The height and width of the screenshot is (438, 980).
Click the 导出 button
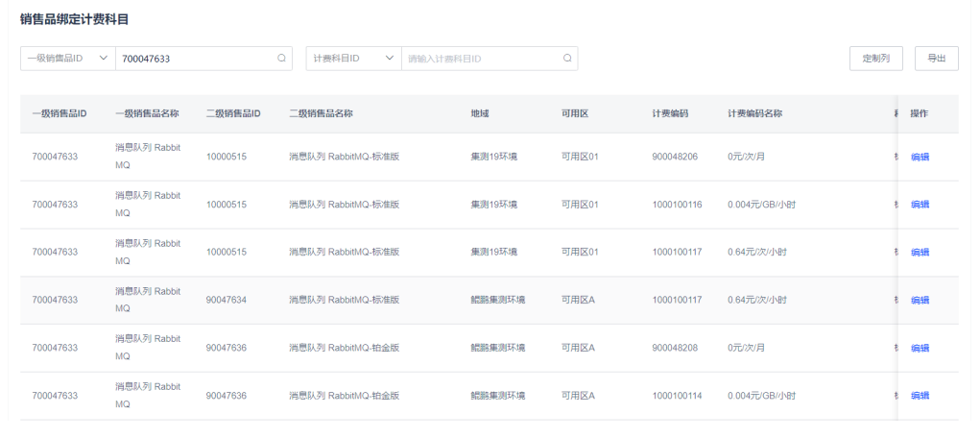tap(936, 59)
